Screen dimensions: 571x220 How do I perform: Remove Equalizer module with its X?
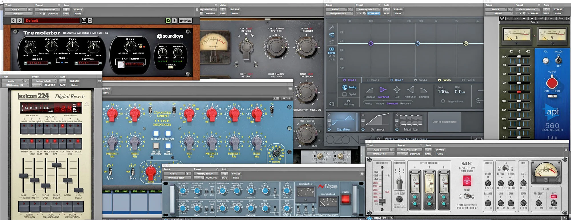click(329, 115)
